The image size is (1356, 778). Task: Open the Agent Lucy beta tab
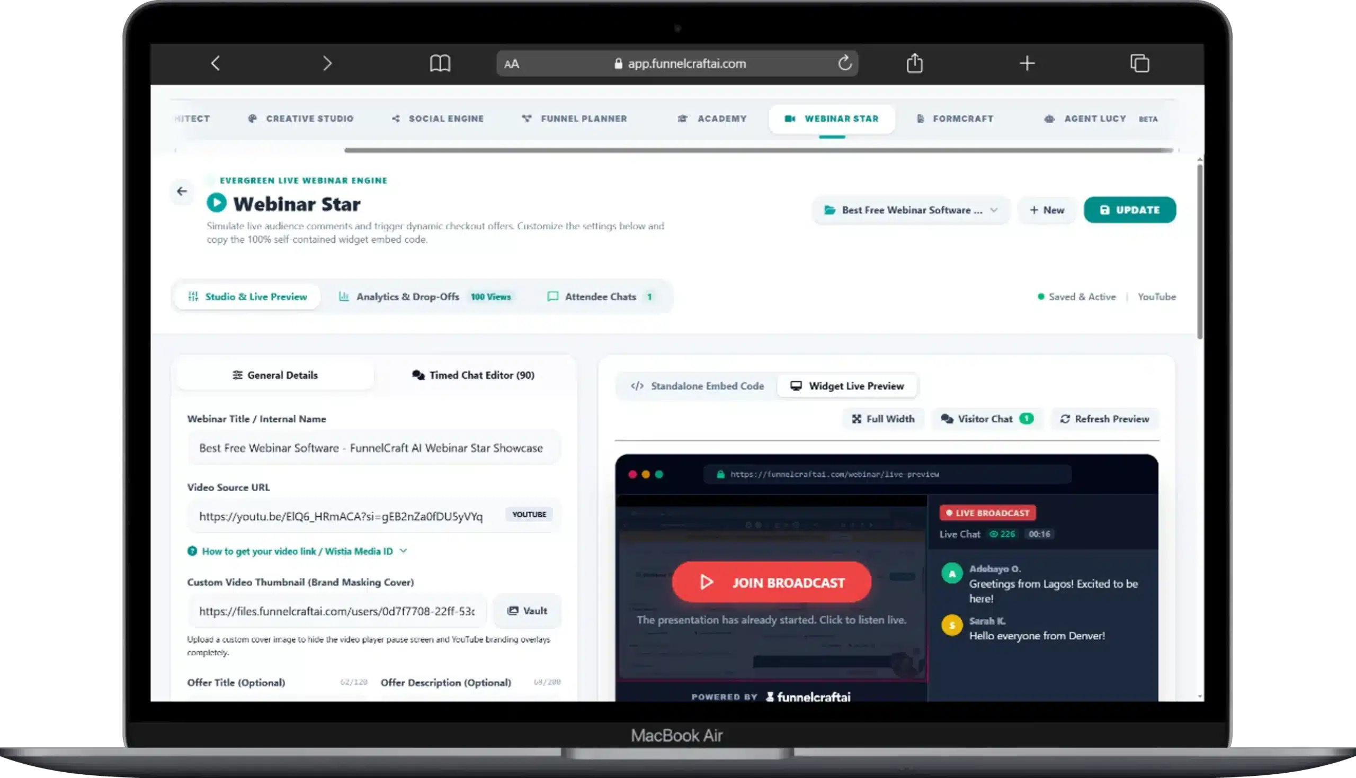coord(1101,119)
